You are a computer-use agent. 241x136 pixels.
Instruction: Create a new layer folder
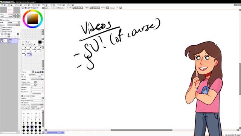pos(9,34)
